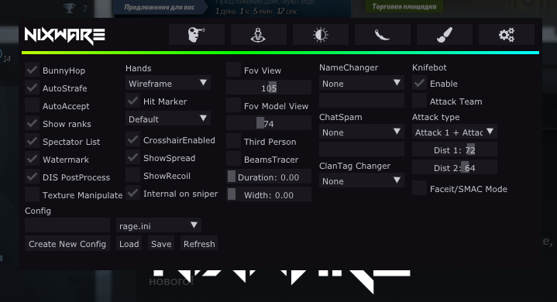This screenshot has height=302, width=557.
Task: Toggle DIS PostProcess checkbox
Action: 32,177
